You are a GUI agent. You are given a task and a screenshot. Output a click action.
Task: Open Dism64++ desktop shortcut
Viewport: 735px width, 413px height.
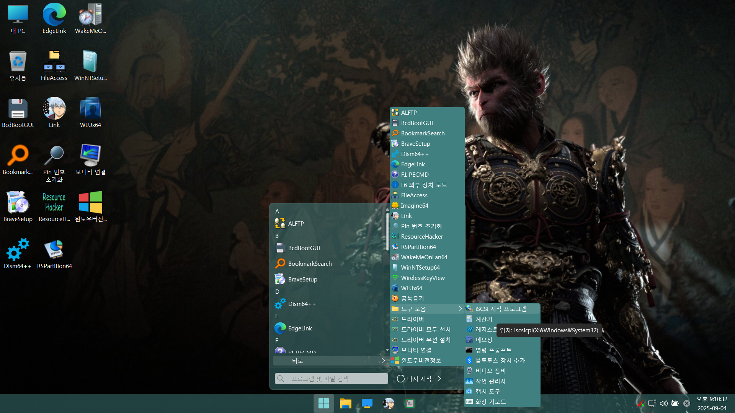point(18,250)
